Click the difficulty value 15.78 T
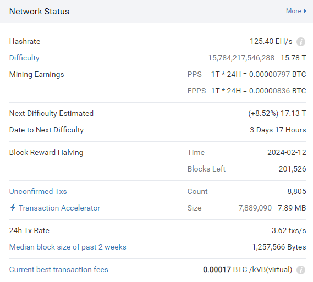The image size is (313, 282). pos(293,58)
